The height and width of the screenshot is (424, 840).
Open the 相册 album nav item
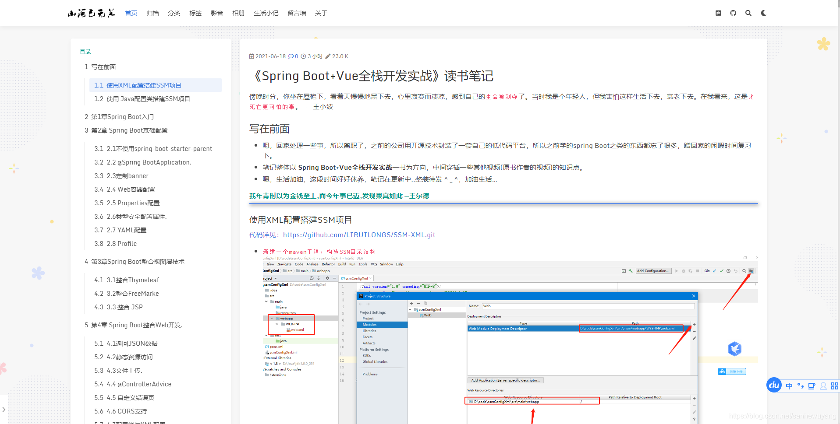(x=238, y=13)
